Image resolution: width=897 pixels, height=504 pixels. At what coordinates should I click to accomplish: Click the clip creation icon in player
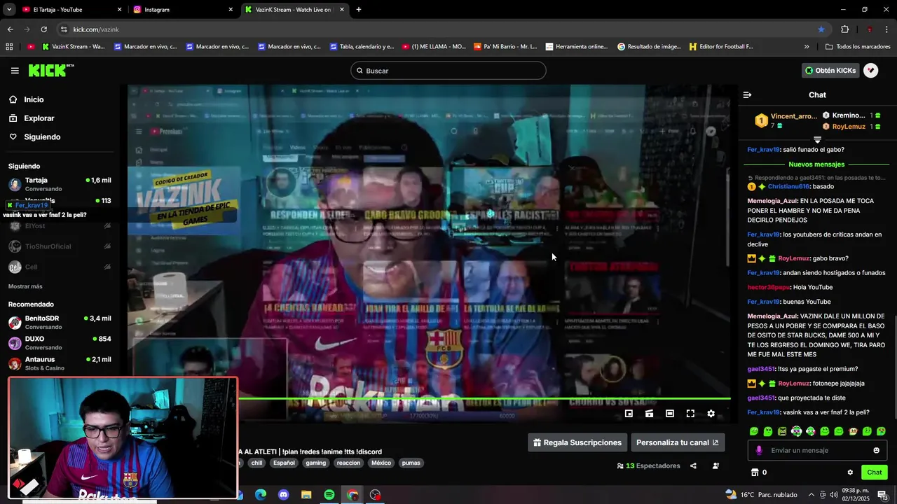tap(650, 414)
